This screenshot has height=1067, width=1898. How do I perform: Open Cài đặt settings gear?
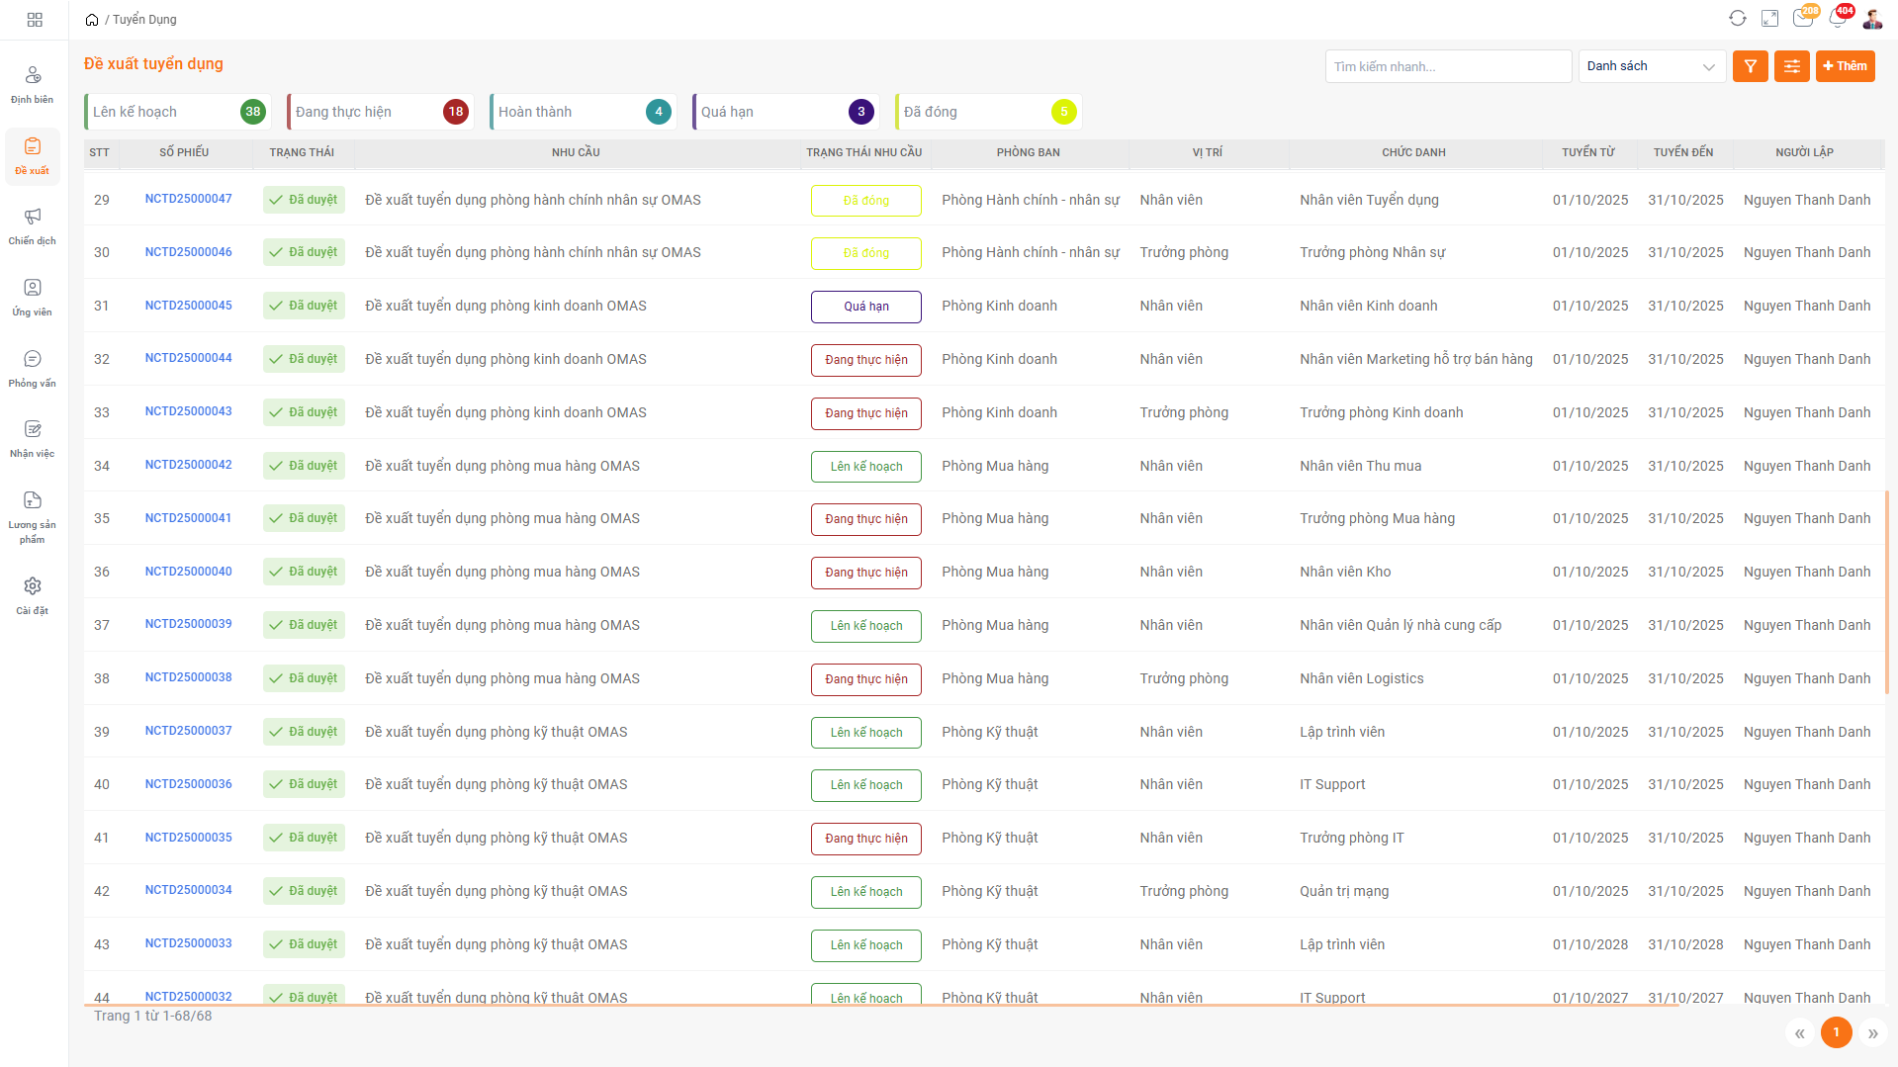(33, 587)
